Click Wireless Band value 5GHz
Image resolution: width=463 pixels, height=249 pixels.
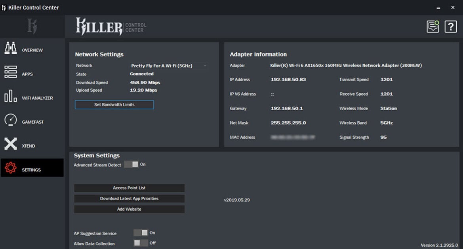pyautogui.click(x=387, y=123)
